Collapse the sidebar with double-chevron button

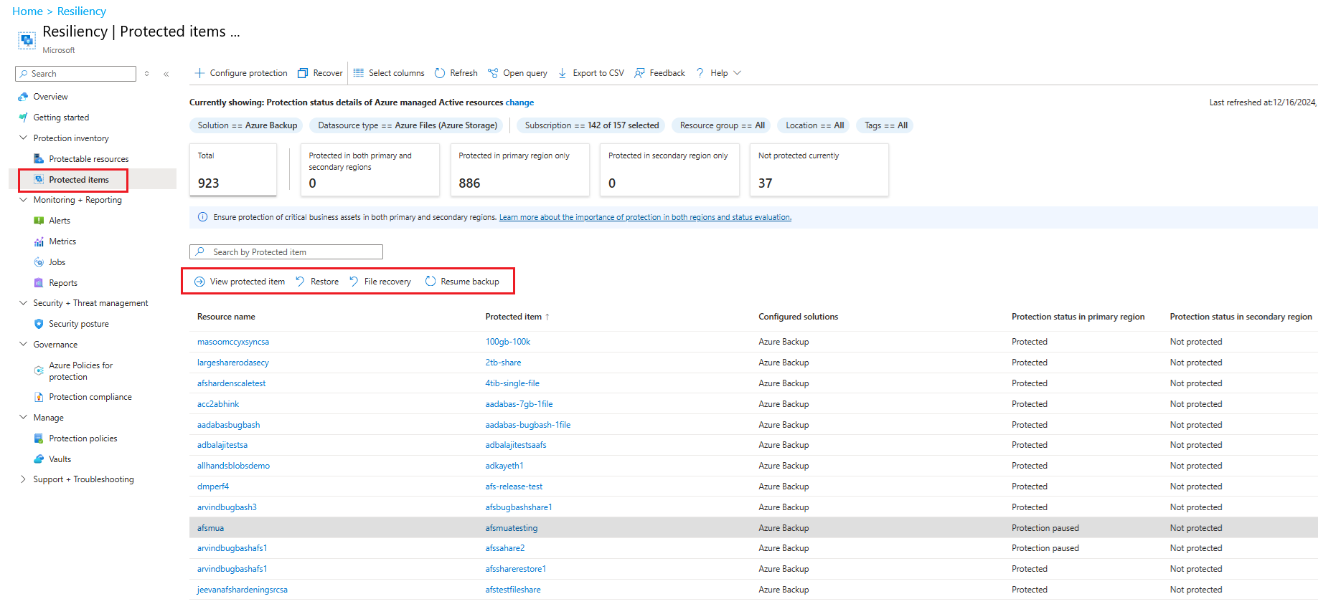pos(166,74)
